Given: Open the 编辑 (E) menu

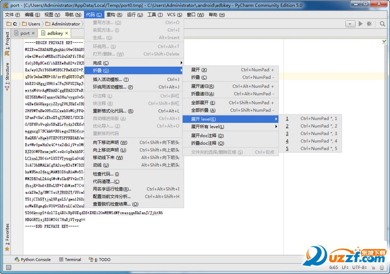Looking at the screenshot, I should click(32, 15).
